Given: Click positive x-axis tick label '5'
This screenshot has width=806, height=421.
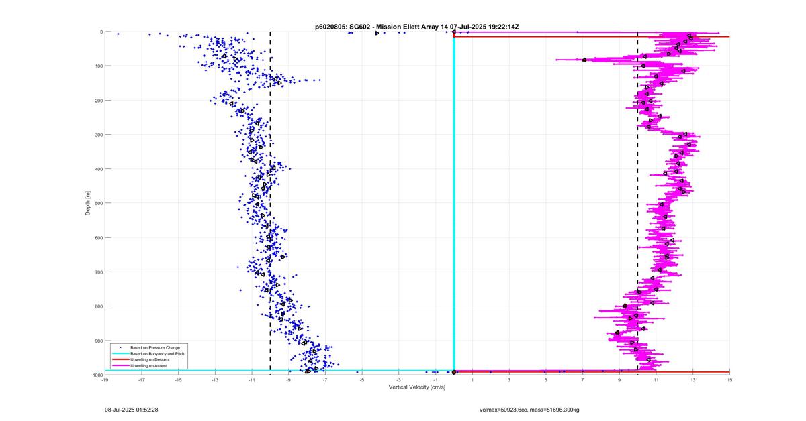Looking at the screenshot, I should tap(546, 380).
